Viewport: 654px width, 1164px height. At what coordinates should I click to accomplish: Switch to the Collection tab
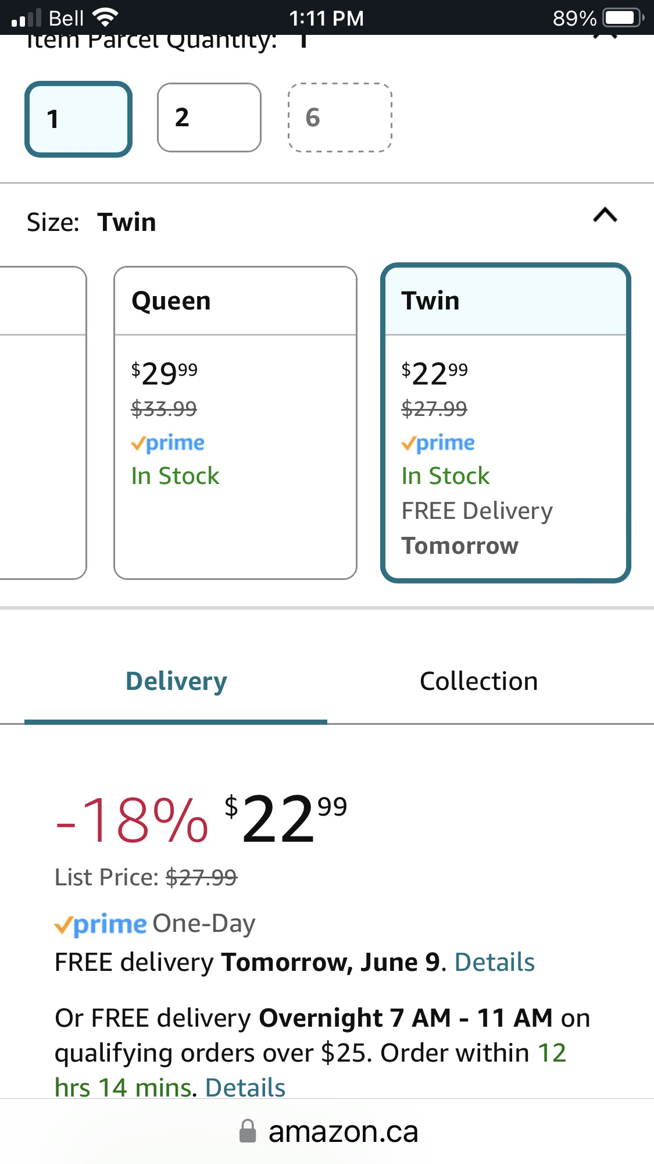point(478,681)
